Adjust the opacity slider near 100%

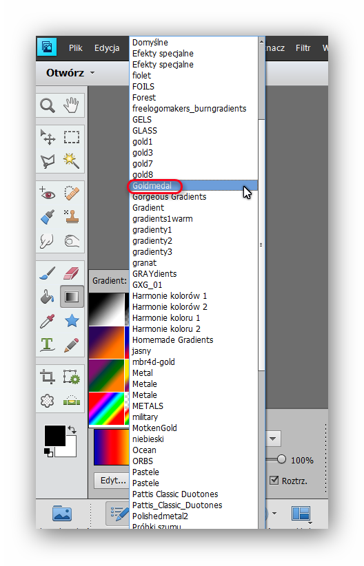coord(281,459)
